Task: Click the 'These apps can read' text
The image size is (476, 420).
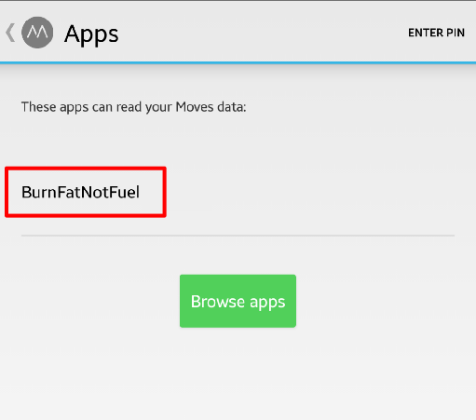Action: click(x=133, y=107)
